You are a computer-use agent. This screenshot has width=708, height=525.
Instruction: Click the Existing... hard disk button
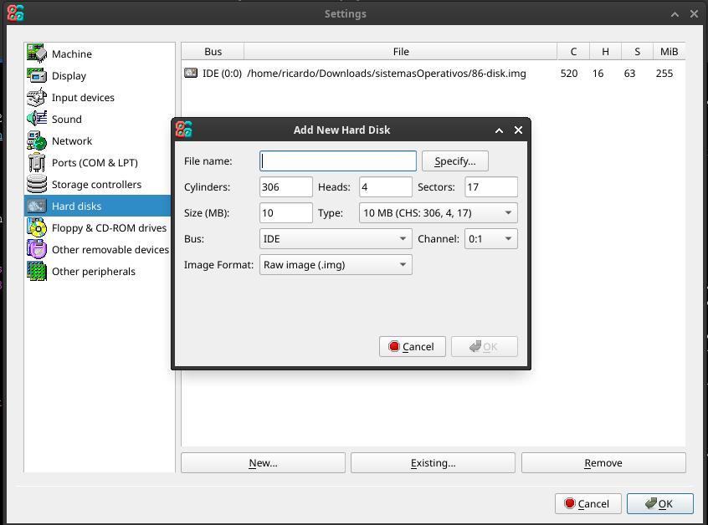point(433,463)
